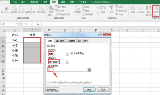Expand the 数据 dropdown showing 大于或等于
This screenshot has width=160, height=95.
click(67, 62)
